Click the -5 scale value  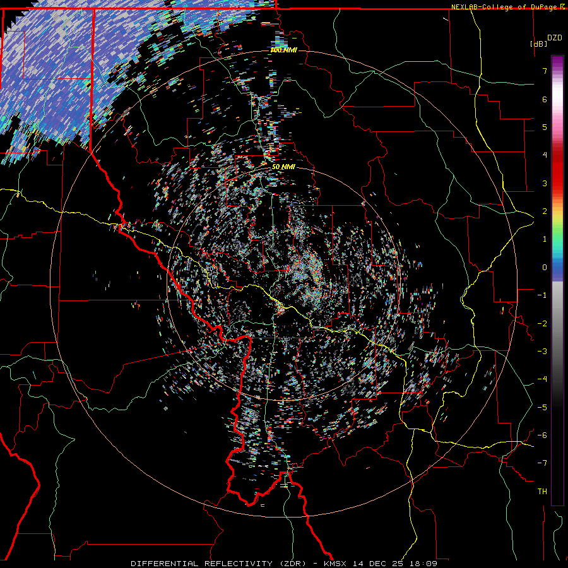pos(542,408)
